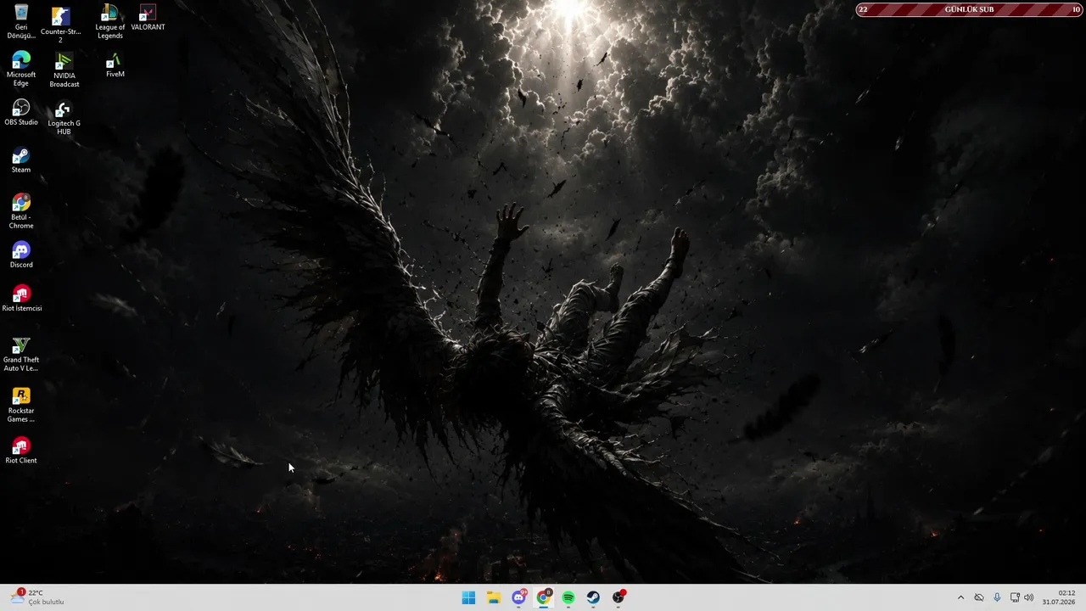Open OBS from the taskbar
This screenshot has width=1086, height=611.
pos(619,597)
